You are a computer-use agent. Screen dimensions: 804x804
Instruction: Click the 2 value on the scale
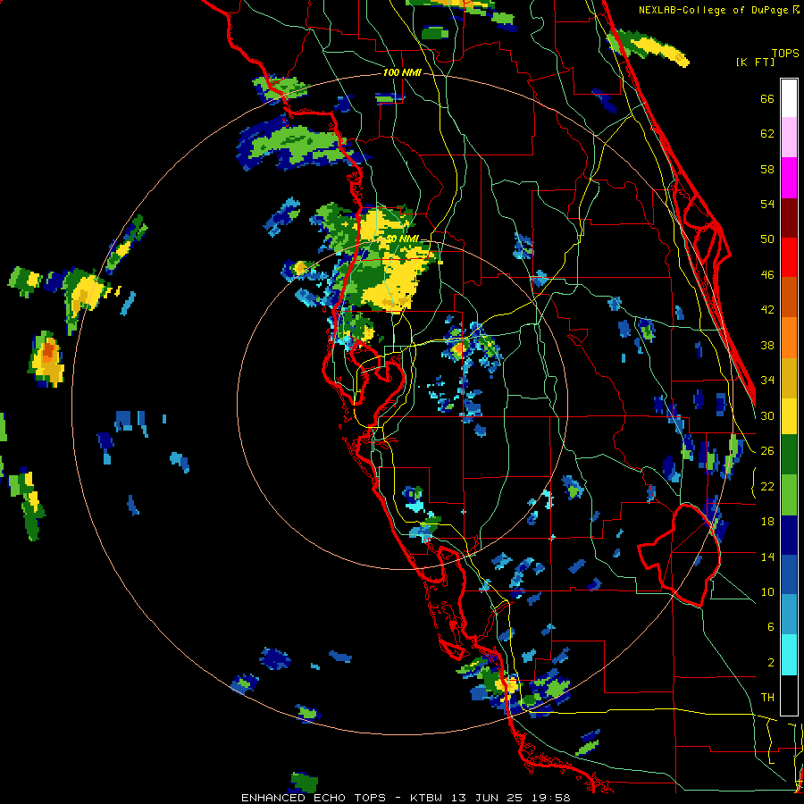(770, 663)
